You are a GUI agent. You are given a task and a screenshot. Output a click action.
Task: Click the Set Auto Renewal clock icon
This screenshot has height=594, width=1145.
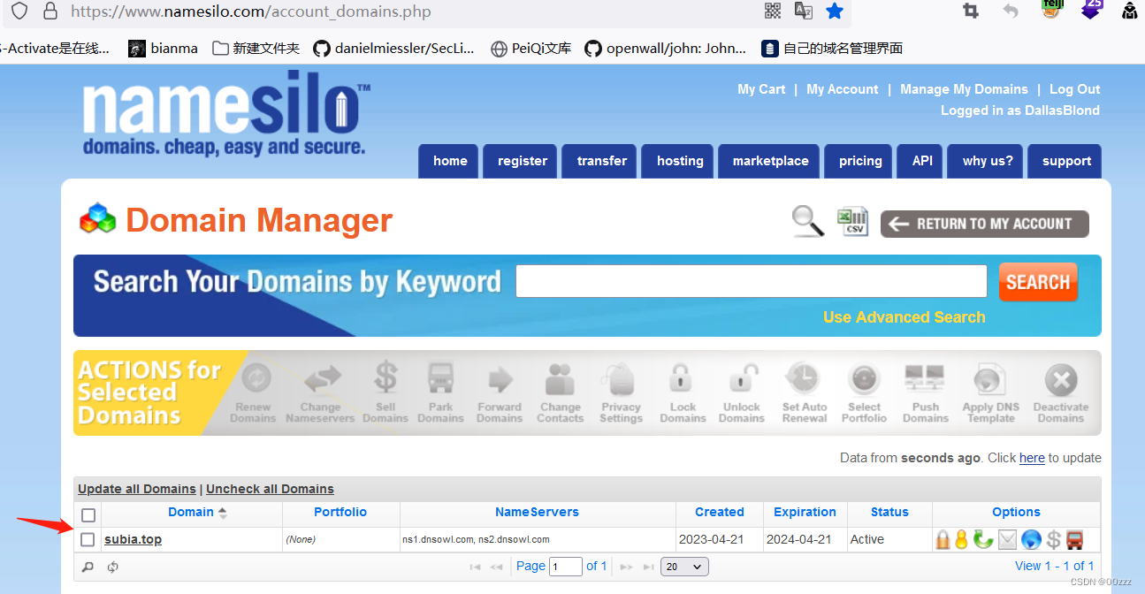tap(804, 379)
